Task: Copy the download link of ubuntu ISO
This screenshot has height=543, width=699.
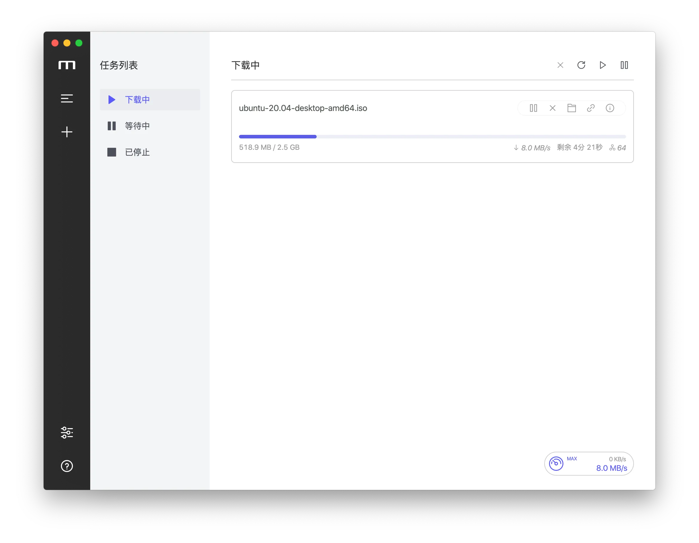Action: pyautogui.click(x=591, y=108)
